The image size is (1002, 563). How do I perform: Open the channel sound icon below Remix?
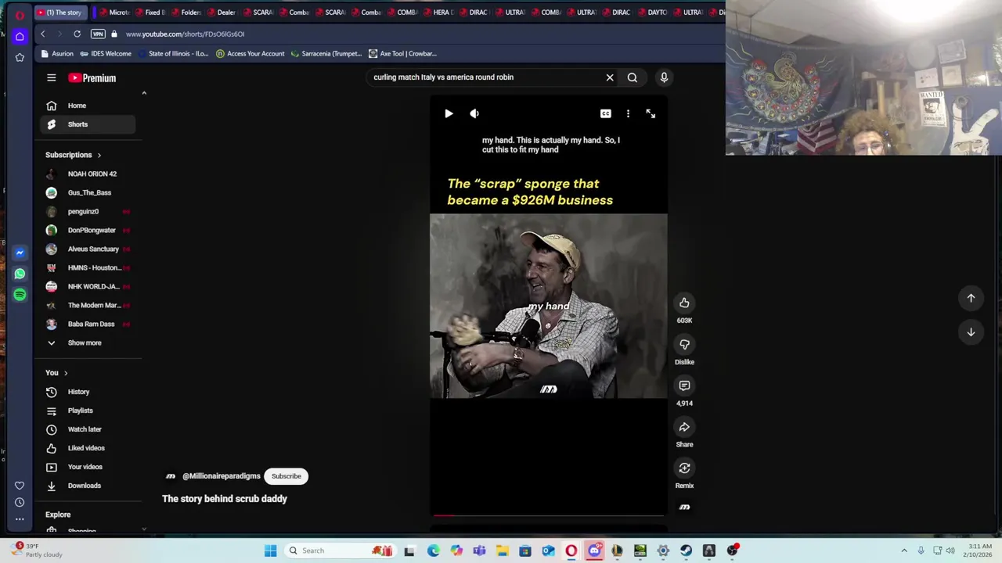pyautogui.click(x=684, y=507)
